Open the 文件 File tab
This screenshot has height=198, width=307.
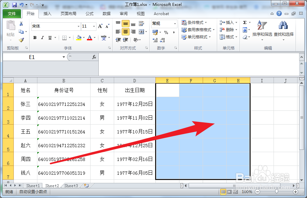(12, 14)
